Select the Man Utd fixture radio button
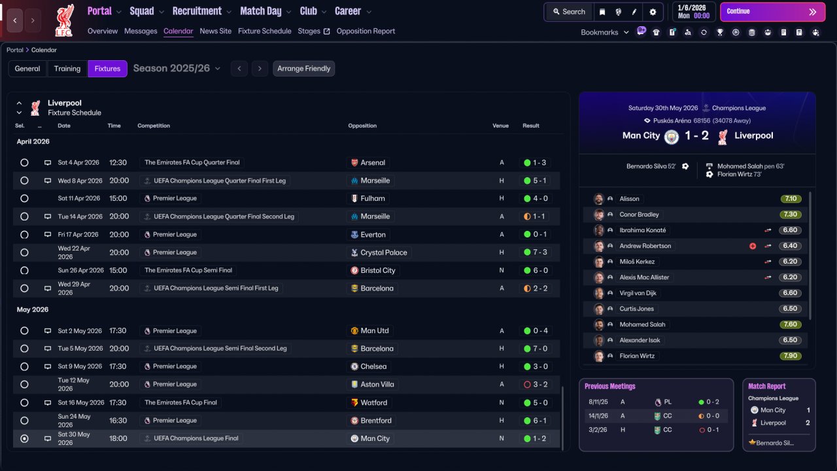The image size is (837, 471). (24, 331)
